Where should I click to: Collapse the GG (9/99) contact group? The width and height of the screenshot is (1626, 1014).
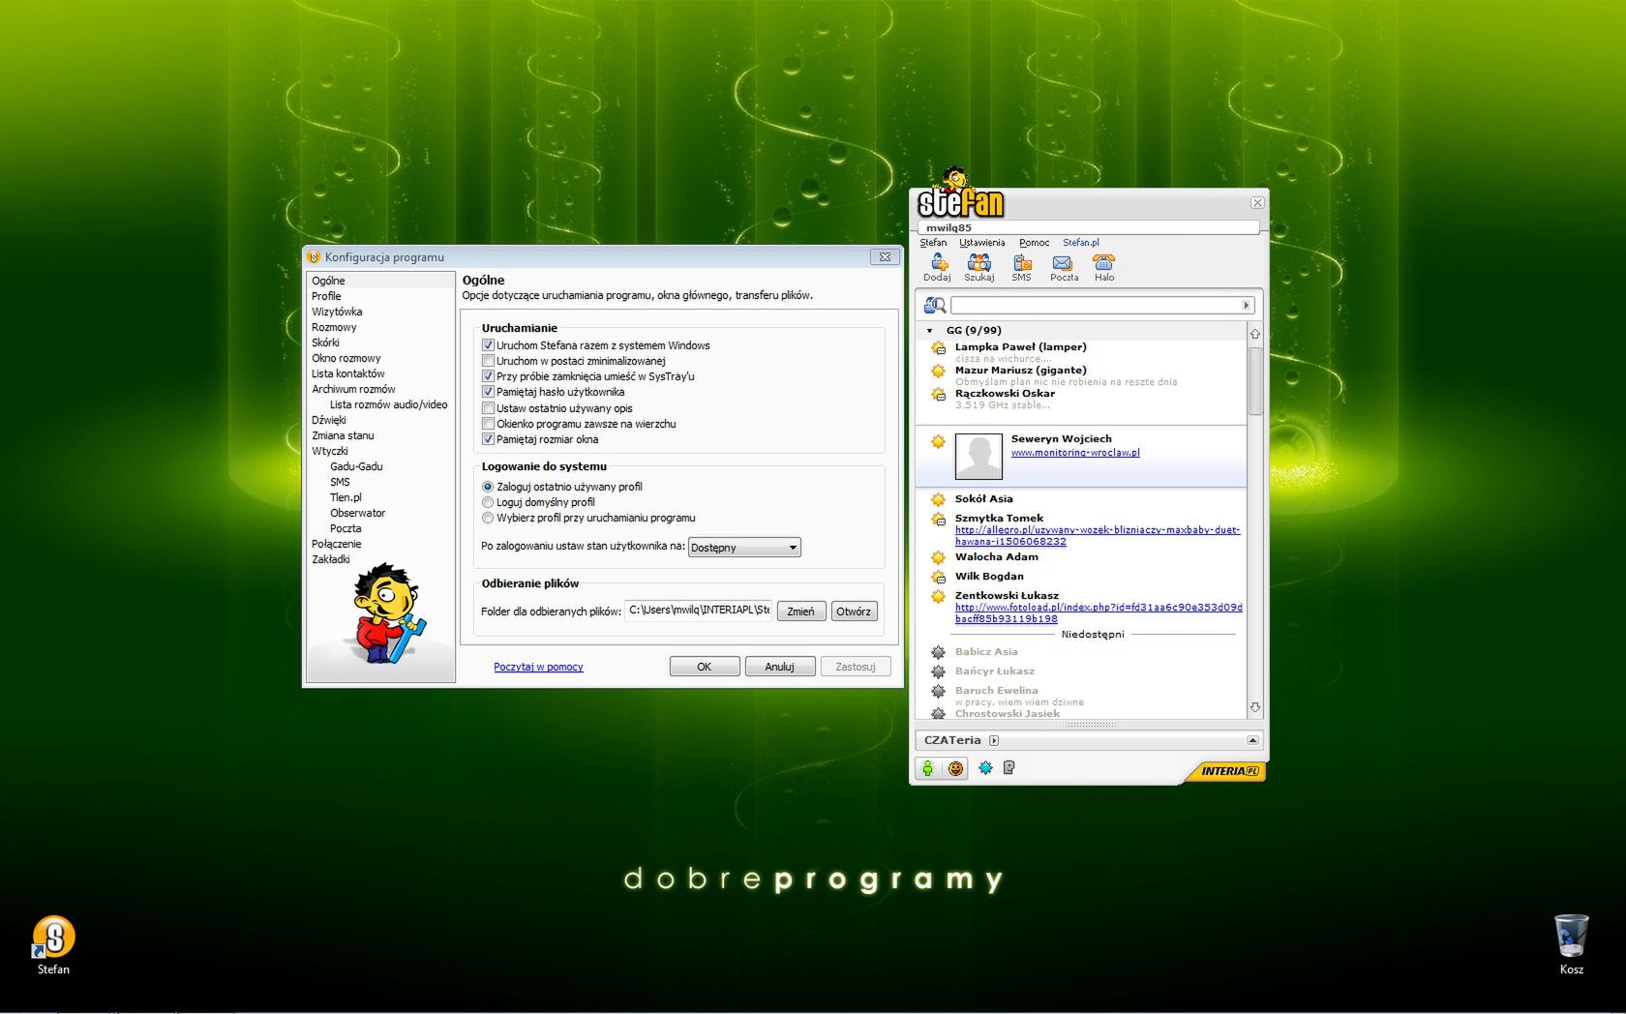point(930,331)
